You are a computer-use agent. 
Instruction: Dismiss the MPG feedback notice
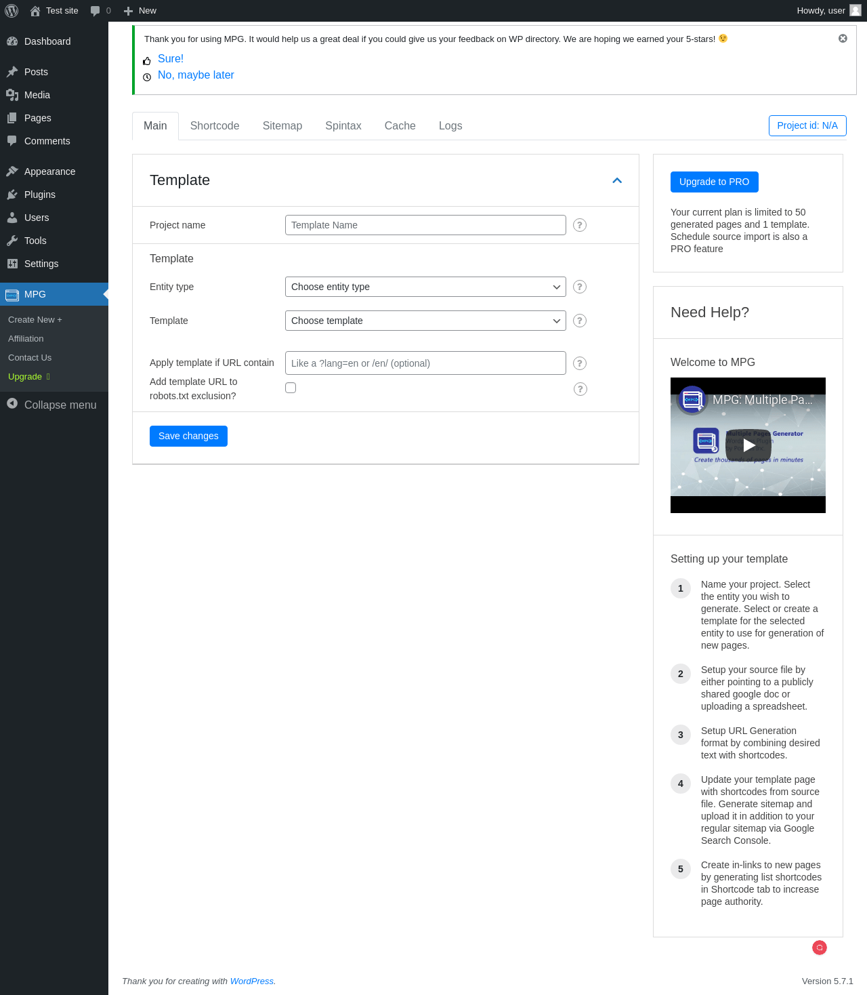coord(843,39)
